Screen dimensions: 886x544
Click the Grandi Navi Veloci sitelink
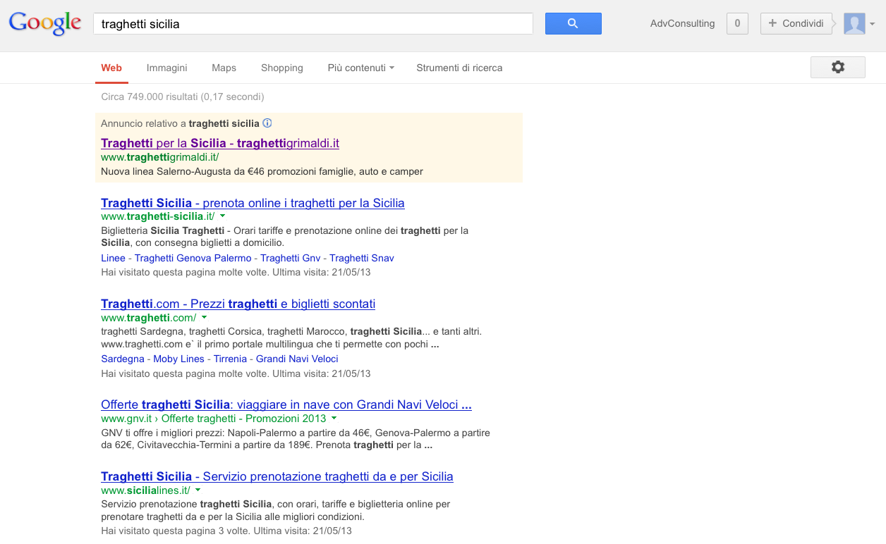pyautogui.click(x=297, y=359)
